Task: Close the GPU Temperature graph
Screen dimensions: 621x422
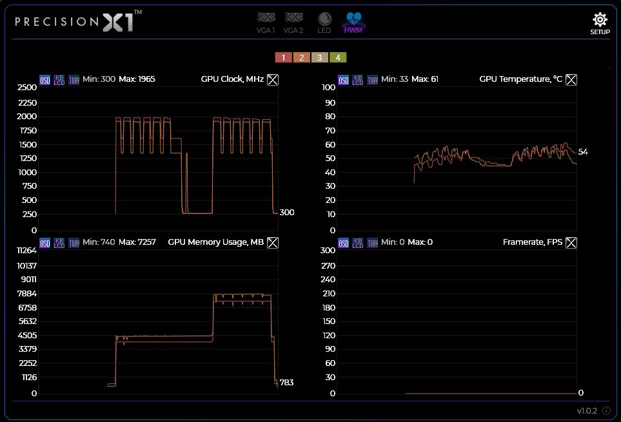Action: [571, 80]
